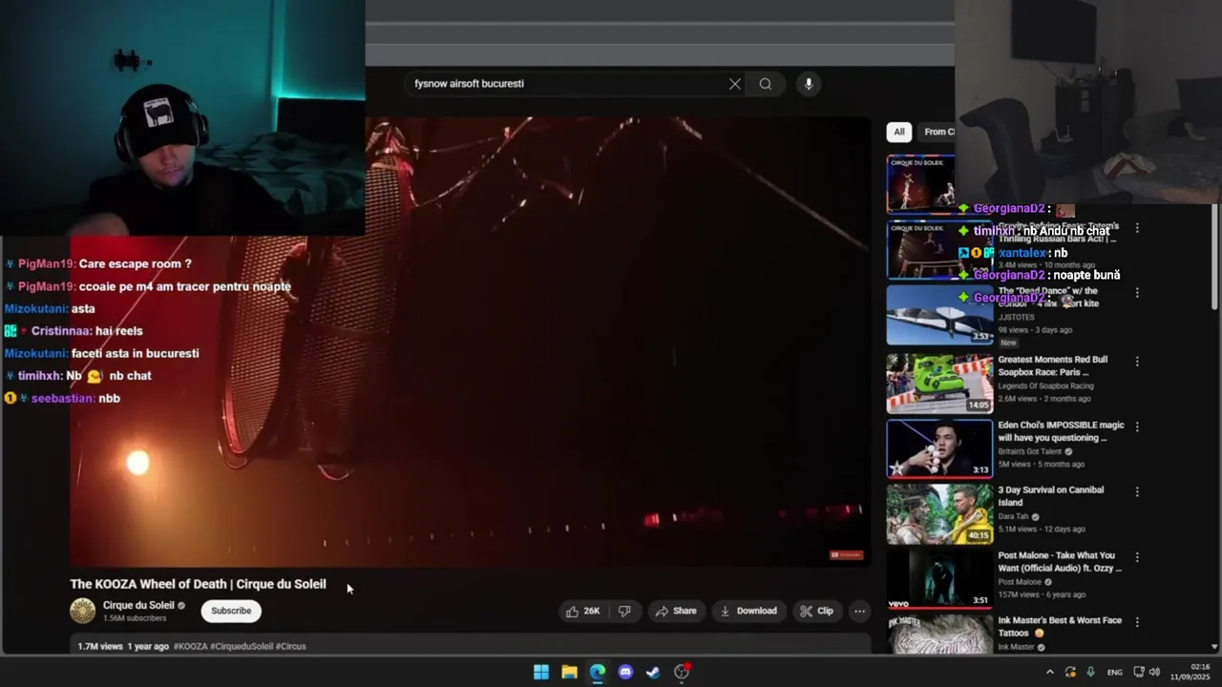The height and width of the screenshot is (687, 1222).
Task: Click the 3 Day Survival on Cannibal Island title
Action: pyautogui.click(x=1051, y=496)
